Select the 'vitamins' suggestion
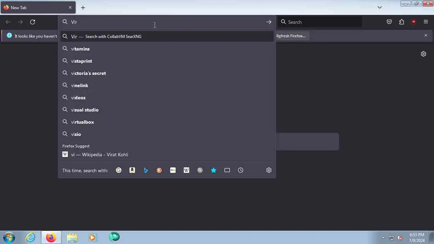 coord(167,49)
